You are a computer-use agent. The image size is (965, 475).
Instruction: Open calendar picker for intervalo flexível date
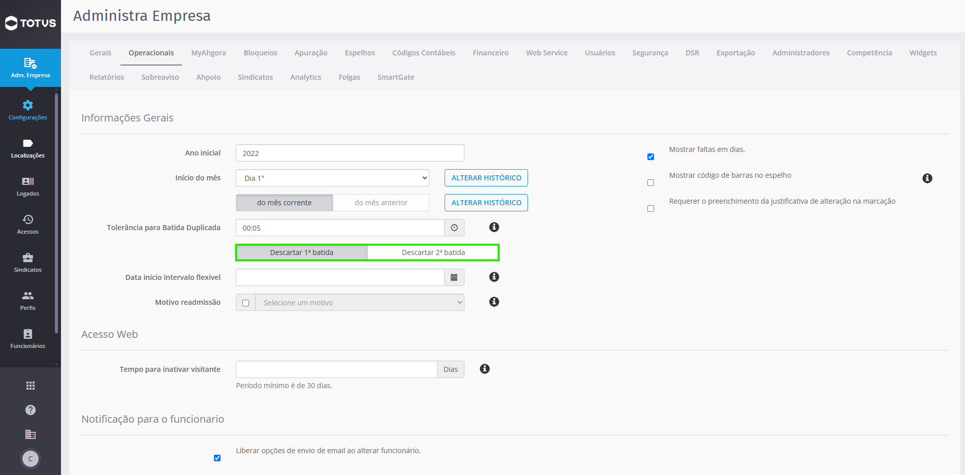pyautogui.click(x=454, y=277)
